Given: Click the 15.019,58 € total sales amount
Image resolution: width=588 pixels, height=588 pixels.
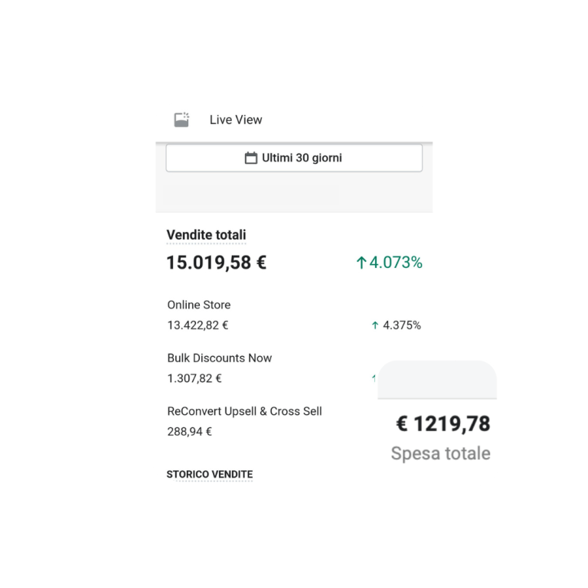Looking at the screenshot, I should click(x=217, y=263).
